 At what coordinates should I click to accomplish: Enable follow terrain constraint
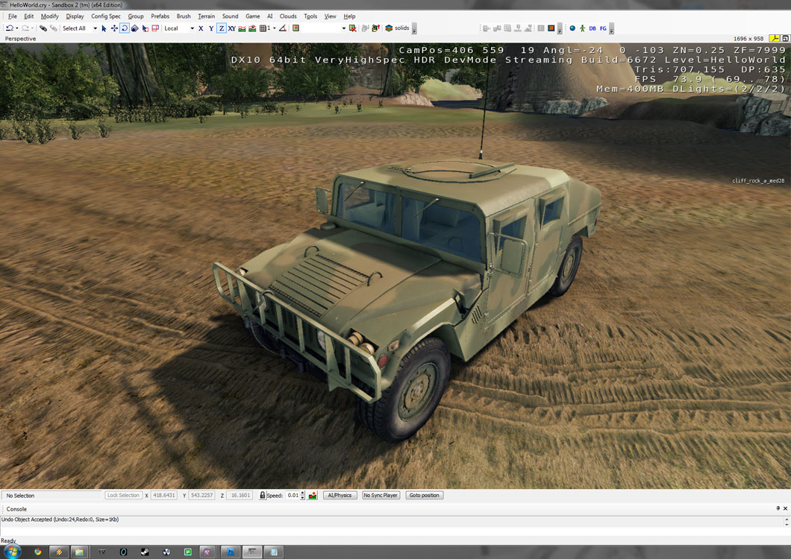[242, 28]
